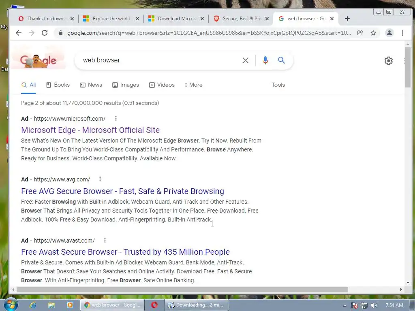Go to Google home via doodle logo
The image size is (415, 311).
click(38, 60)
